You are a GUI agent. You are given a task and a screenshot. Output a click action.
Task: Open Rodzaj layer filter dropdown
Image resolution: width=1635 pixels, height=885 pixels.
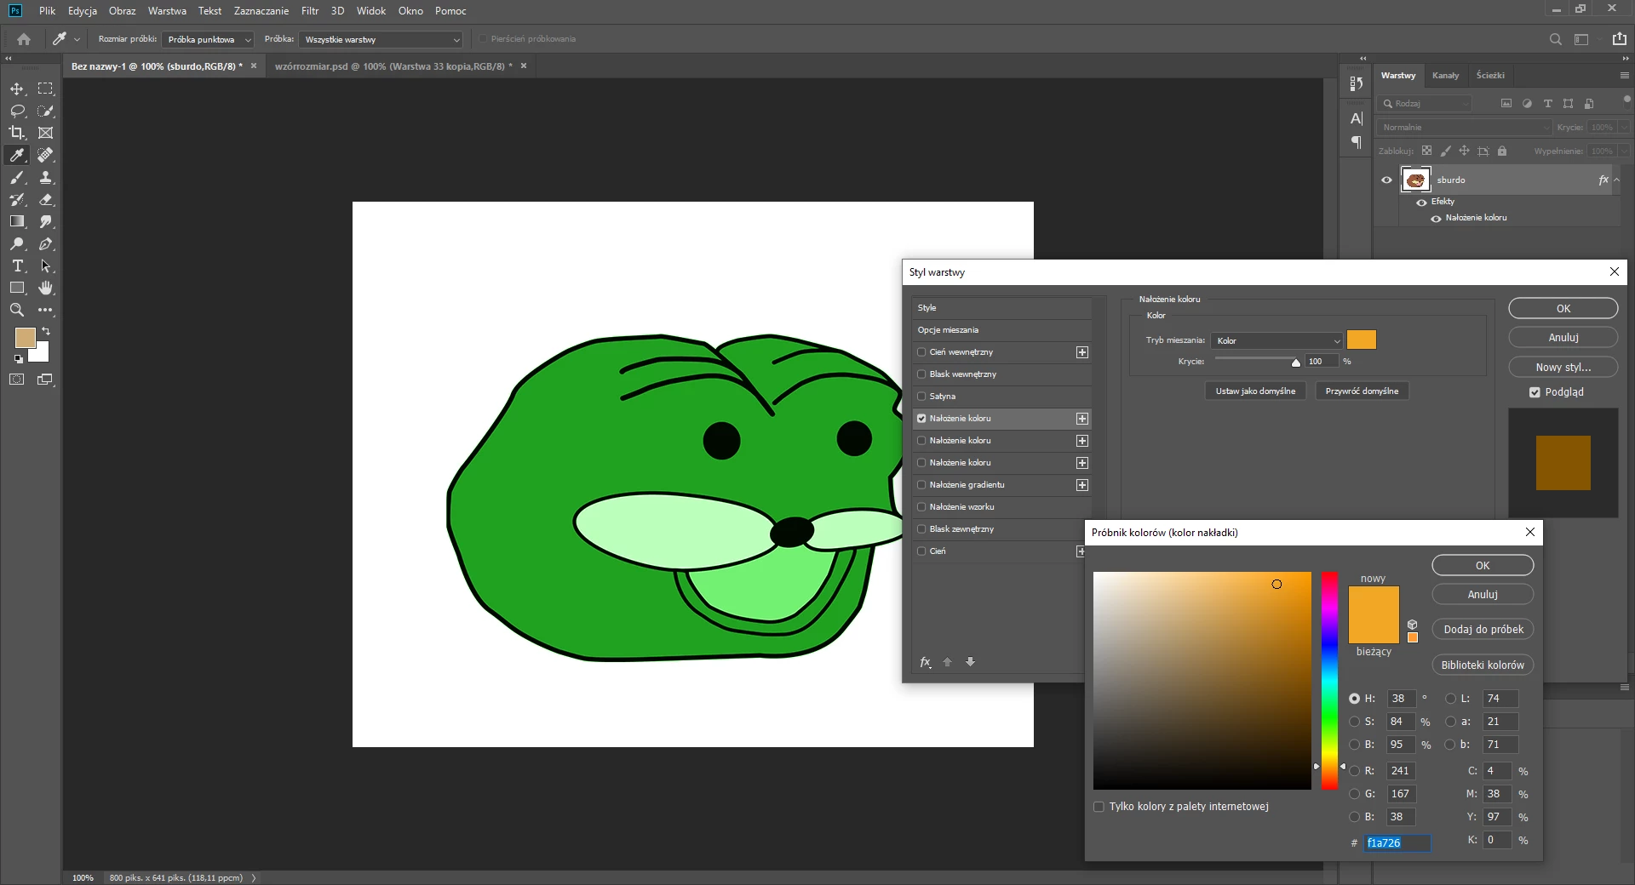[x=1426, y=104]
